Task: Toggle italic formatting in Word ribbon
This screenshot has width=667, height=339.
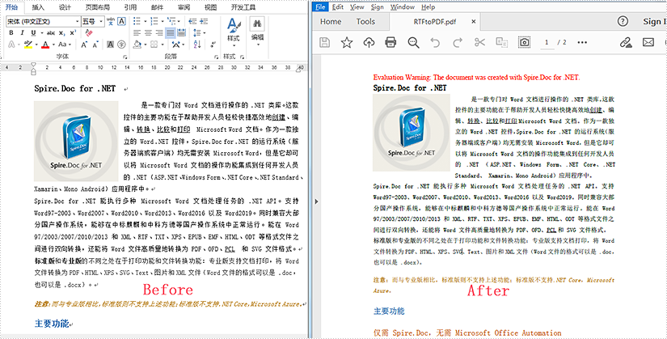Action: 22,33
